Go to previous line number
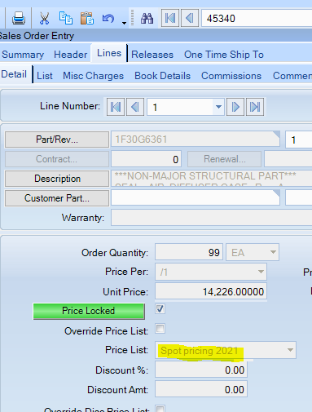The width and height of the screenshot is (312, 412). (x=135, y=107)
